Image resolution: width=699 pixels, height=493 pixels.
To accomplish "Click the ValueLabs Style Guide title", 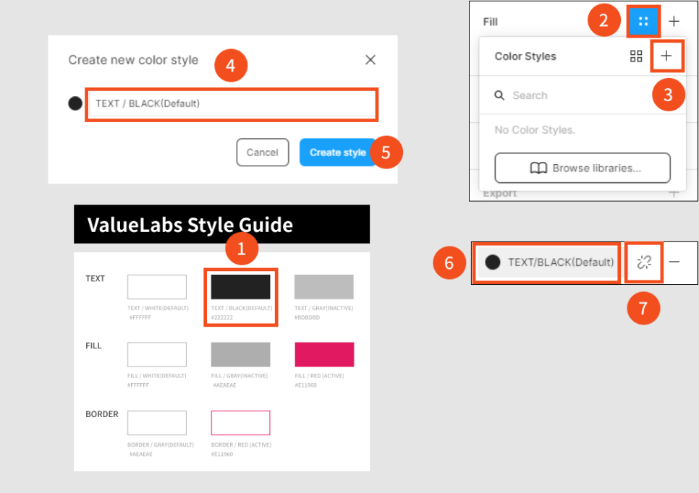I will (x=190, y=225).
